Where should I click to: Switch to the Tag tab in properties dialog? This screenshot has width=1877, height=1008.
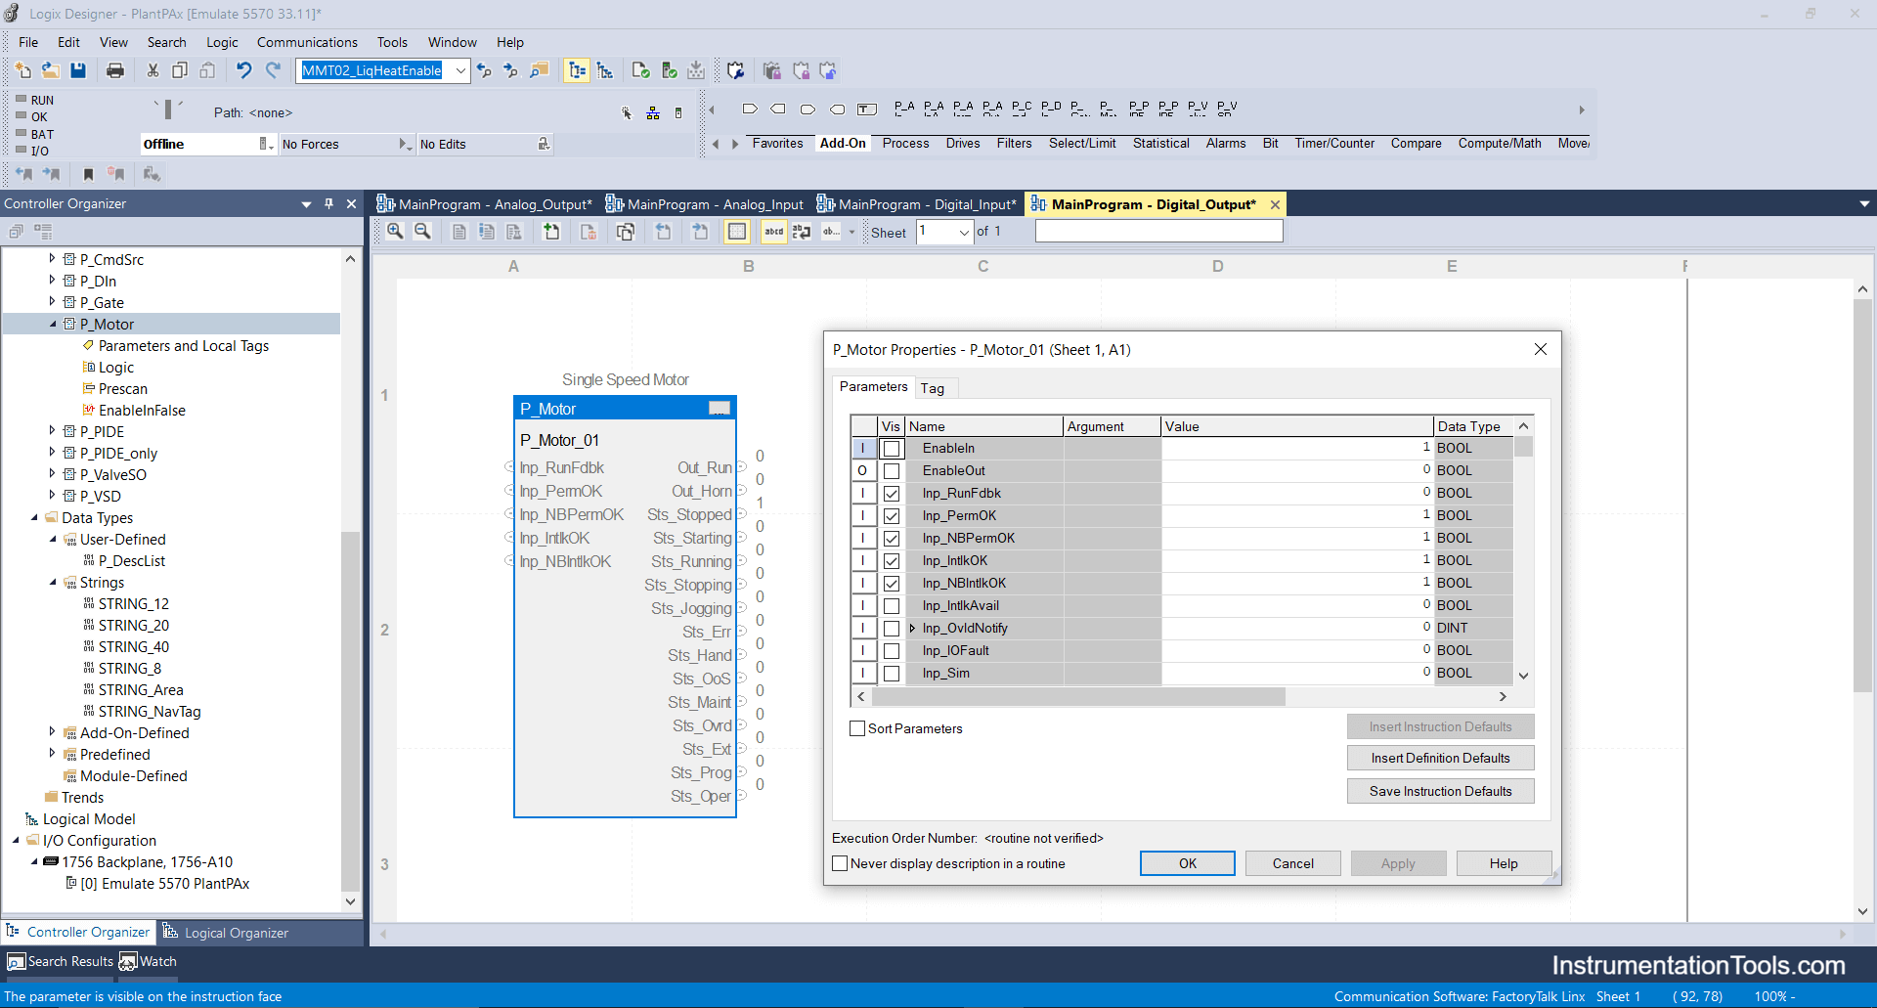click(x=933, y=388)
